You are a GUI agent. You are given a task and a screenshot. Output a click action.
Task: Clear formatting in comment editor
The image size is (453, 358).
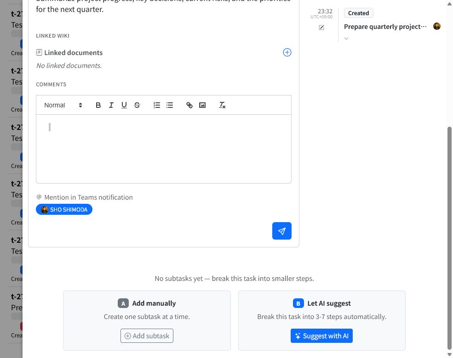pos(222,105)
